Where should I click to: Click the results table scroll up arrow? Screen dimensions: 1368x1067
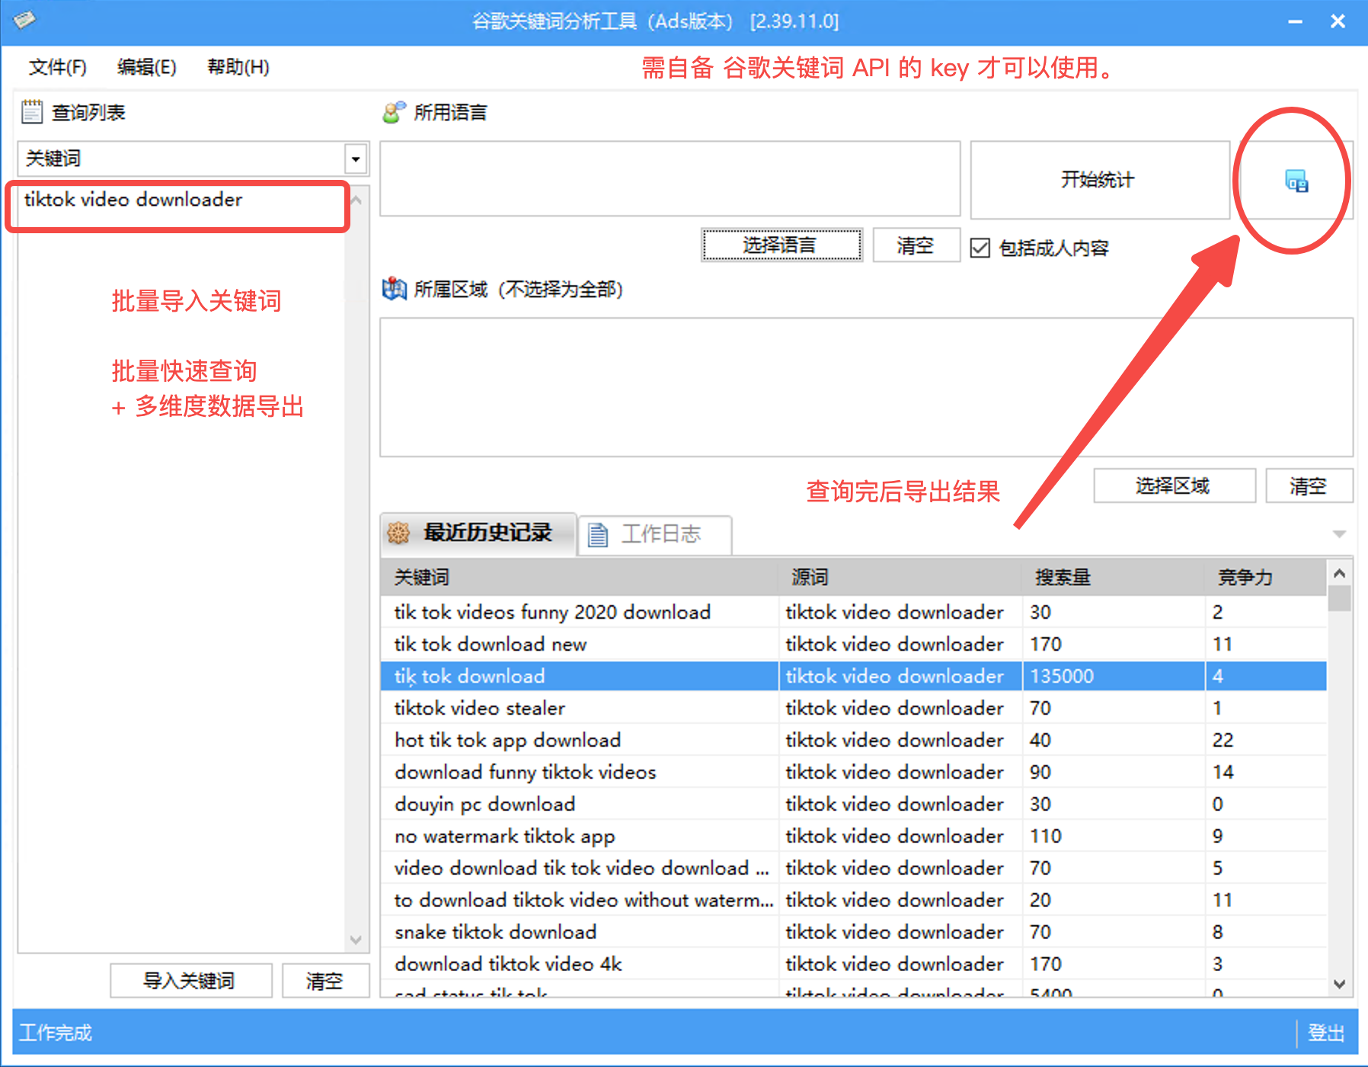[x=1339, y=573]
